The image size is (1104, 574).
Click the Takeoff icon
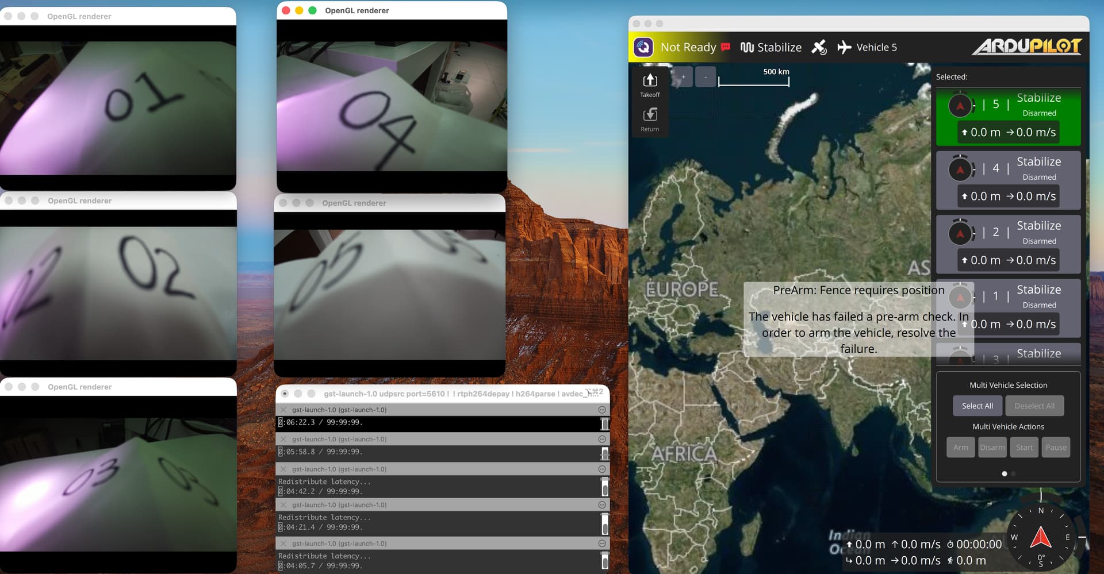[x=650, y=85]
